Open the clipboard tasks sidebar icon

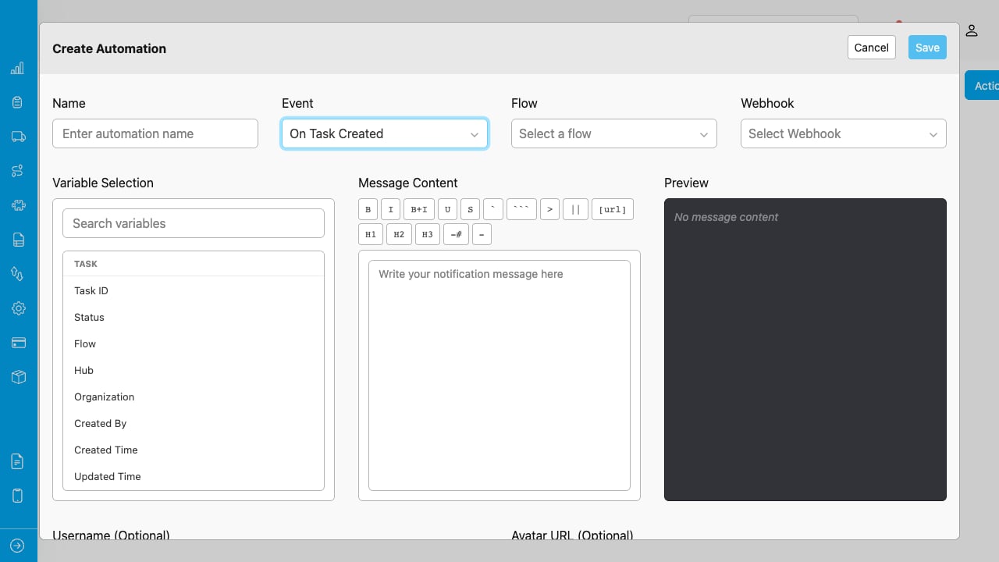click(18, 102)
